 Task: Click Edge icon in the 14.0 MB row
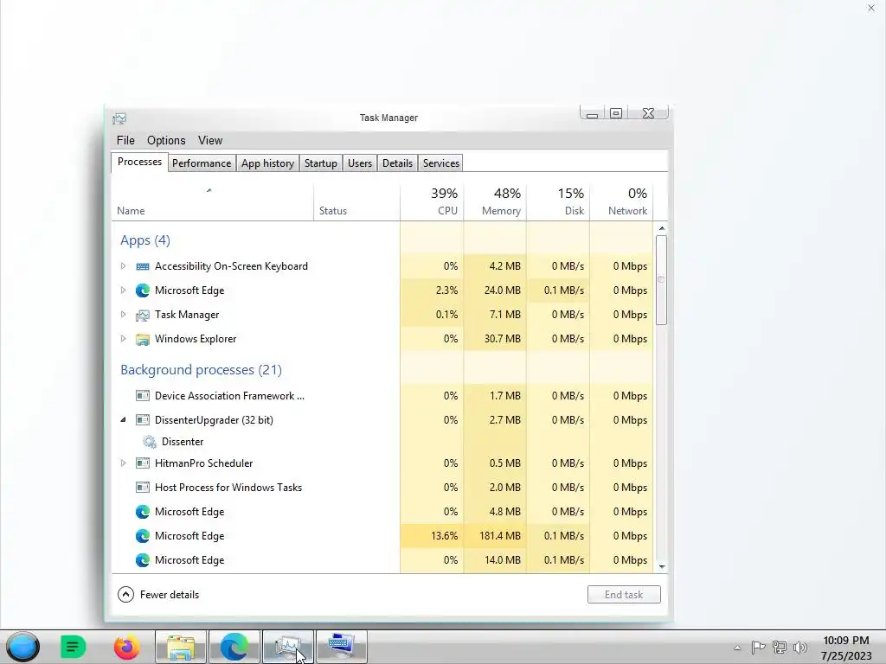143,560
